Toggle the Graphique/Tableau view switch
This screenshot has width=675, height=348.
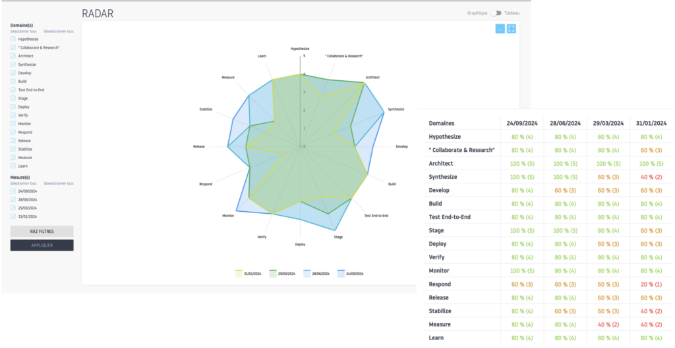click(x=496, y=13)
